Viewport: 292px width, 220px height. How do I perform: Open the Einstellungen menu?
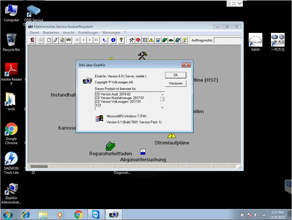coord(88,33)
